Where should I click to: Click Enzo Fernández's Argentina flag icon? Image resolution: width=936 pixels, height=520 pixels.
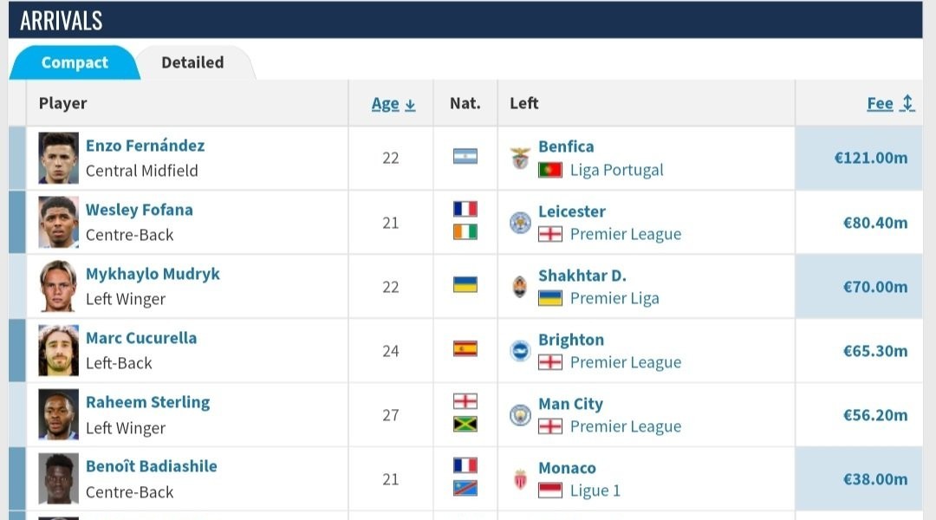coord(465,157)
